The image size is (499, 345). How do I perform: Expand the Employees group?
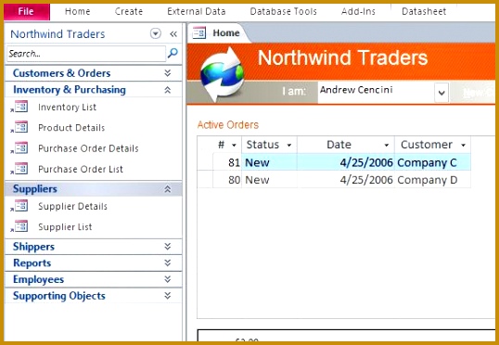click(x=94, y=279)
